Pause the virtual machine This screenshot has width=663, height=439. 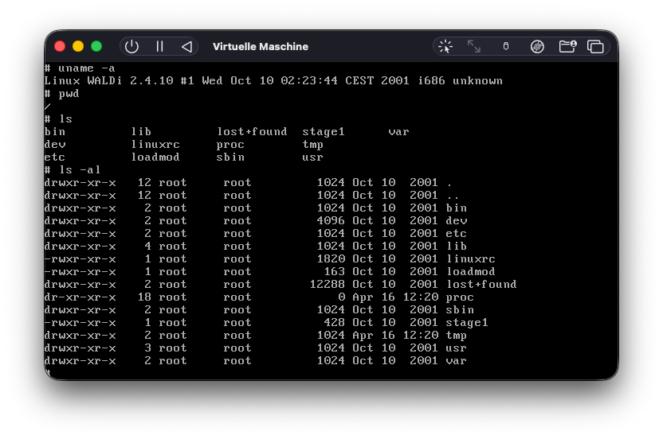coord(159,46)
